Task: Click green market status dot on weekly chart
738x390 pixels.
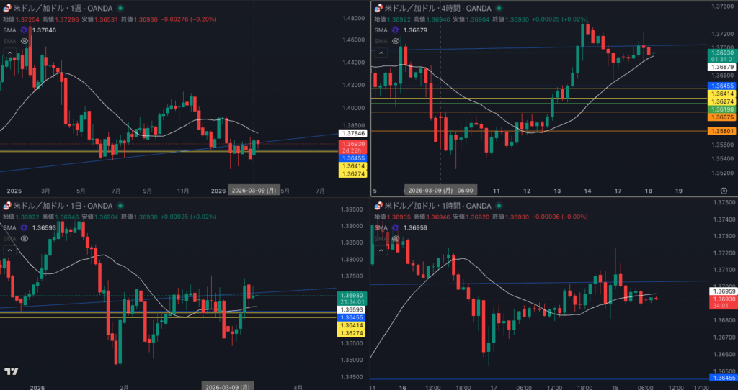Action: coord(120,8)
